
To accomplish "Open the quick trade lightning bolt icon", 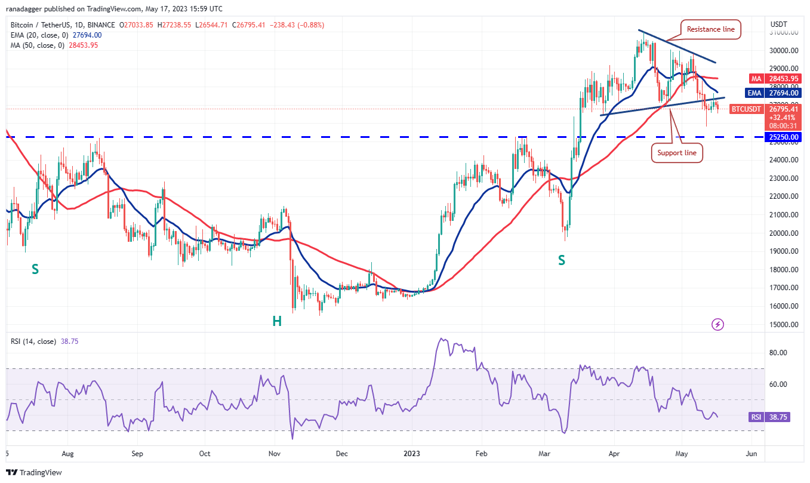I will click(717, 324).
